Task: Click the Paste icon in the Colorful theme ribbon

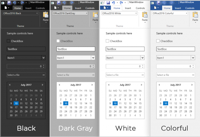Action: coord(195,15)
